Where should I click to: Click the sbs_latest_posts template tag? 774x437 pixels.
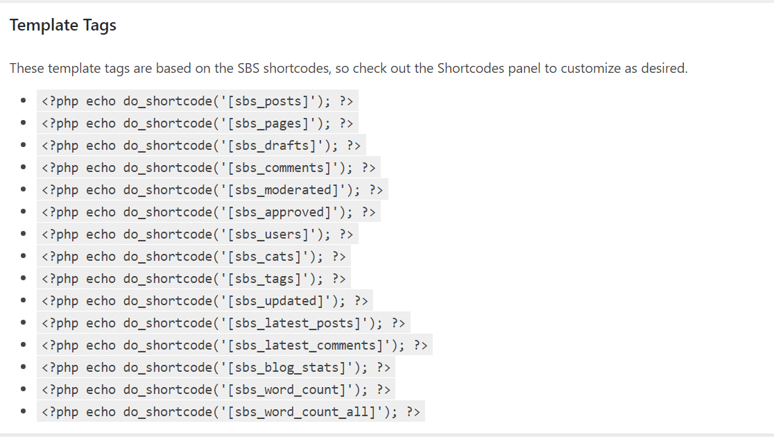coord(223,323)
